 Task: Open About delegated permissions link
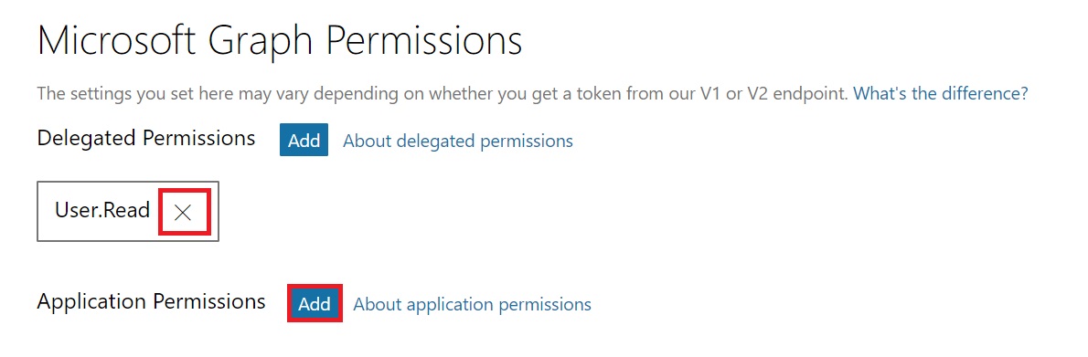pos(458,141)
